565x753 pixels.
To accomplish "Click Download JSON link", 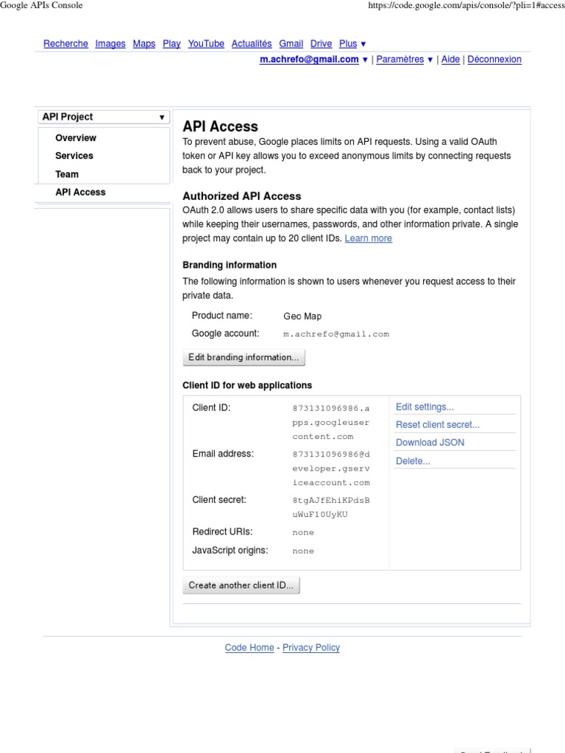I will [x=430, y=442].
